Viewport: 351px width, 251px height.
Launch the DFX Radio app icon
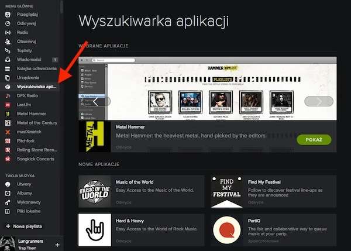(8, 95)
